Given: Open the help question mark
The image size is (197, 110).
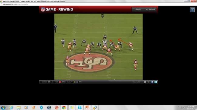Looking at the screenshot, I should click(x=148, y=82).
